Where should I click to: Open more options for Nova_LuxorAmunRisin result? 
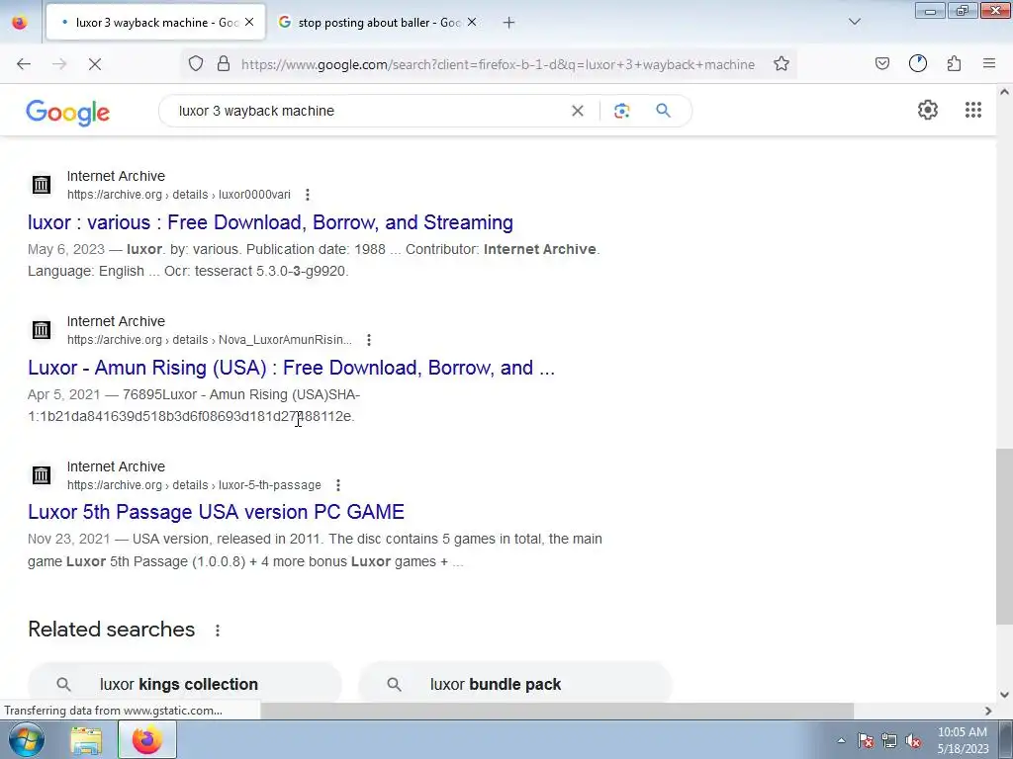pyautogui.click(x=369, y=340)
